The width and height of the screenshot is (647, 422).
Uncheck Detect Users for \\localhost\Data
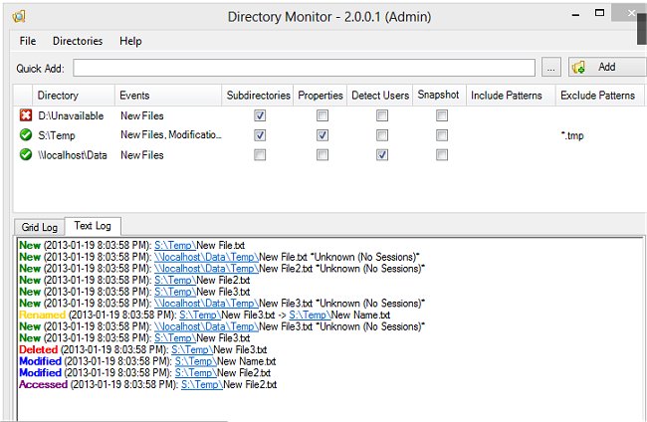[381, 154]
